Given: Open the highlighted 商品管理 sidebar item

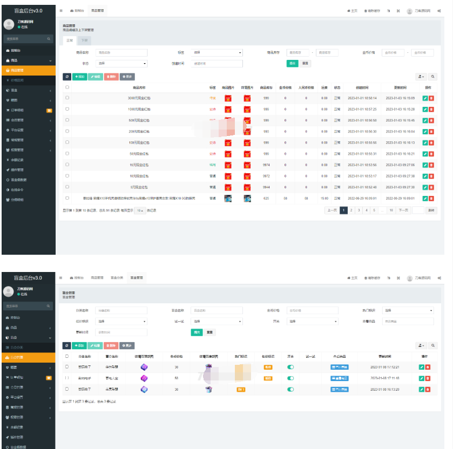Looking at the screenshot, I should coord(28,70).
